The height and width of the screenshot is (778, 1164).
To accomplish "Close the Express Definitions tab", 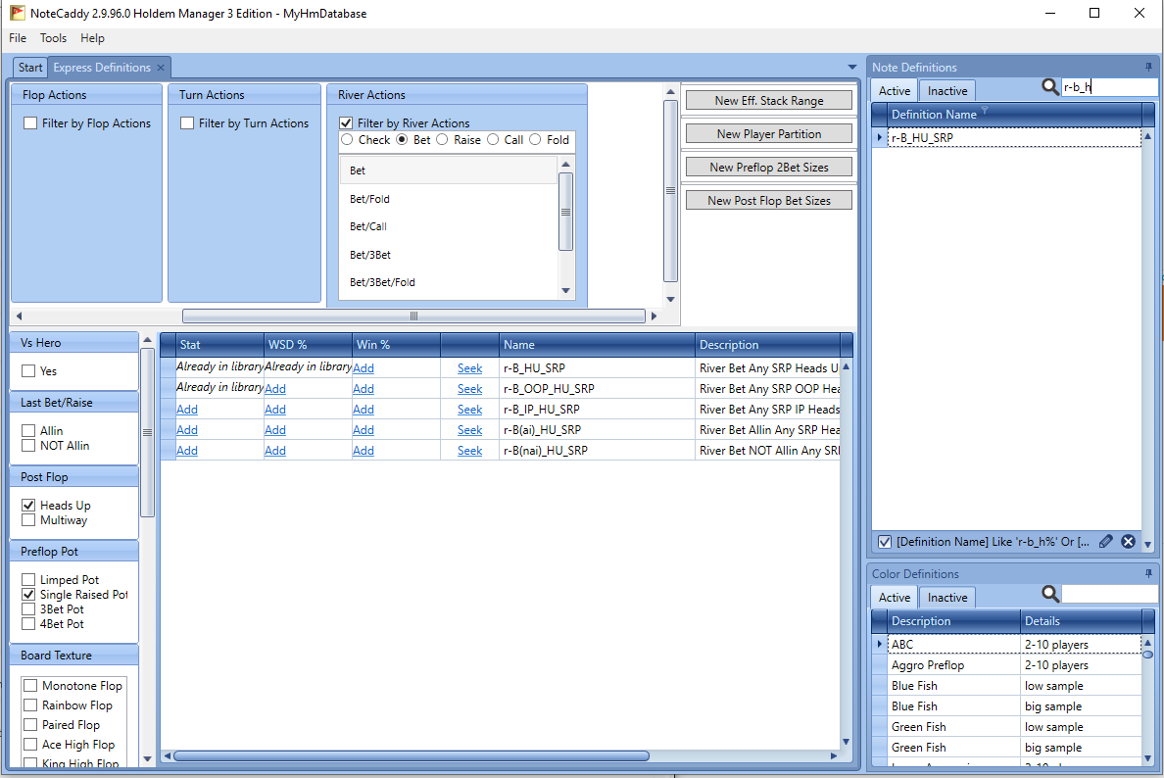I will point(161,68).
